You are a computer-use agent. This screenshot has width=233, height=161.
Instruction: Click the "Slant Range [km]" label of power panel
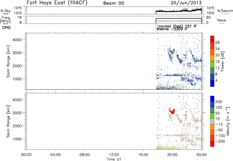click(x=8, y=61)
